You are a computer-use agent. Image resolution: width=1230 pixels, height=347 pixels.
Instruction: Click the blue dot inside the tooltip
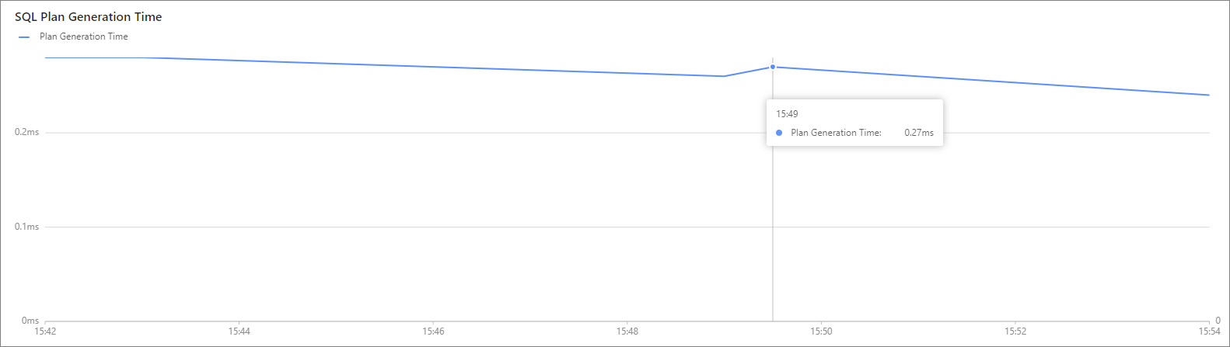[779, 133]
